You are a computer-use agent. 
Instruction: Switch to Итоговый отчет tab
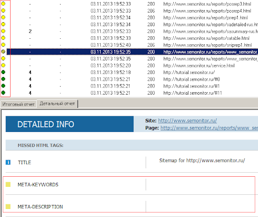click(19, 104)
